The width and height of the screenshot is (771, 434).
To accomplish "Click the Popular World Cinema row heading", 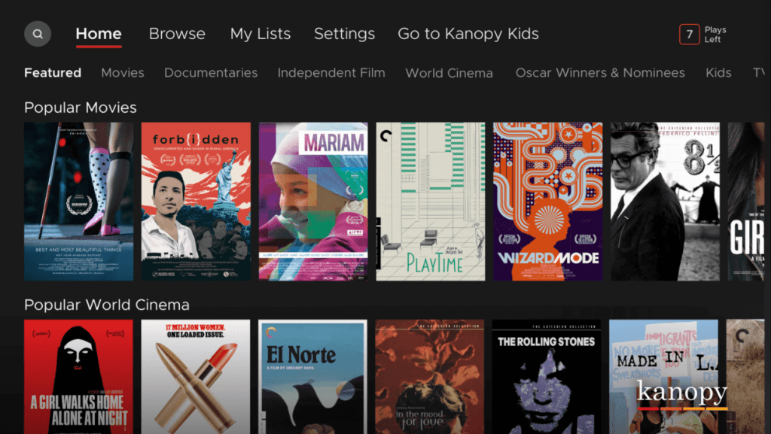I will click(x=107, y=305).
